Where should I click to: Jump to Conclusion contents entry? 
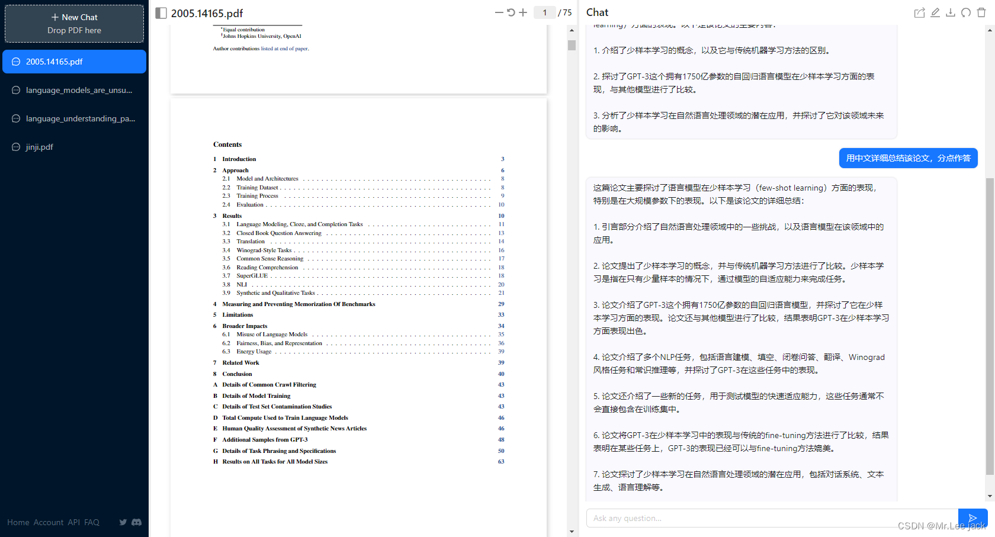click(237, 374)
